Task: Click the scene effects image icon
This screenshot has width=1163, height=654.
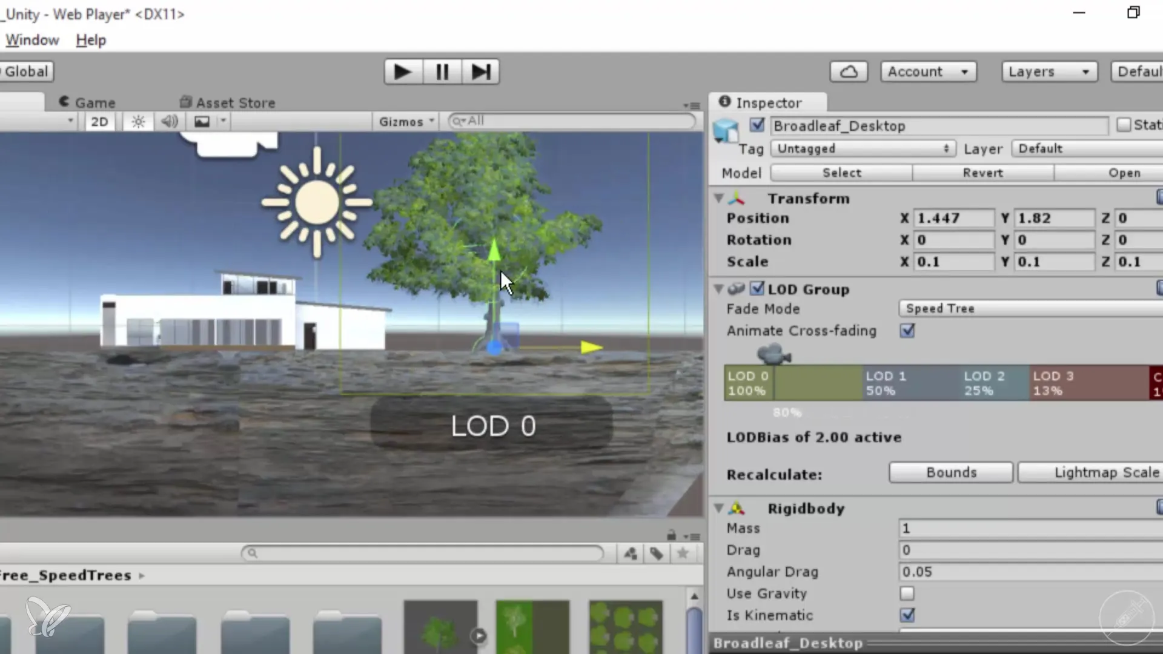Action: [x=202, y=122]
